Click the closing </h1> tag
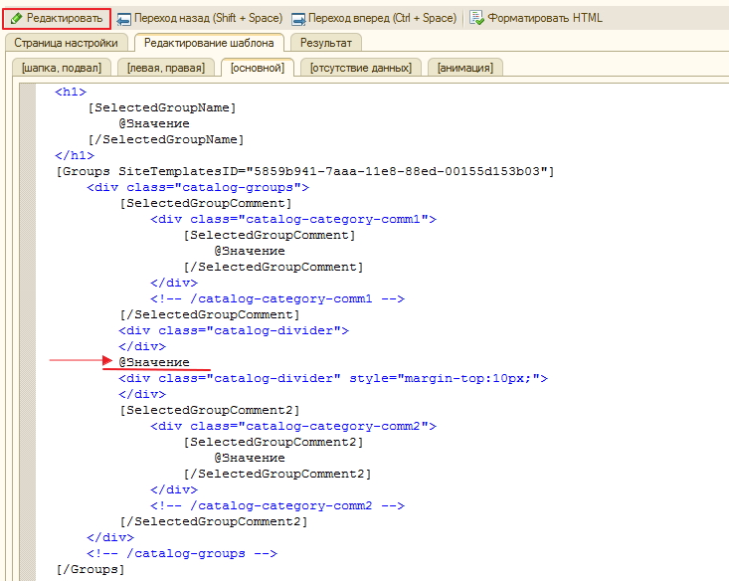This screenshot has width=729, height=581. (x=75, y=155)
